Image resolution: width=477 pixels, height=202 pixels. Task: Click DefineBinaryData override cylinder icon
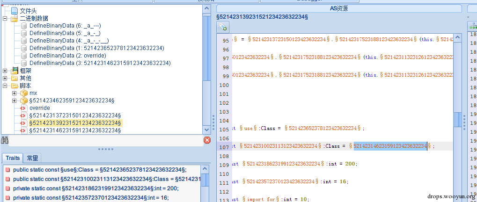pyautogui.click(x=24, y=56)
